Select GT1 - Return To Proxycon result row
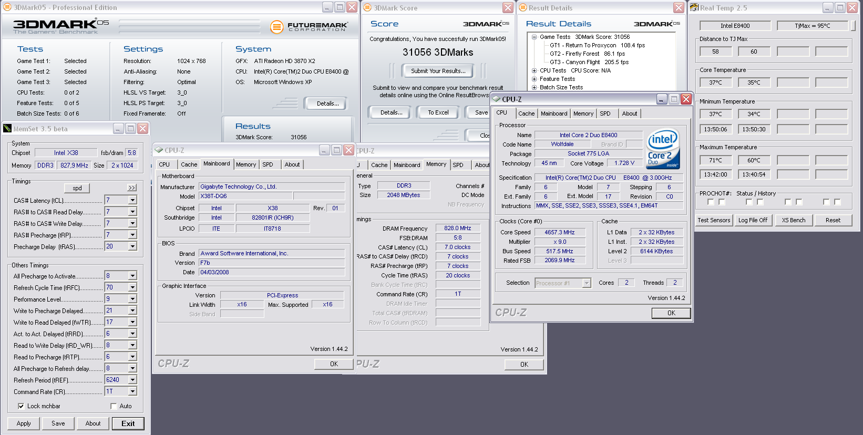The width and height of the screenshot is (863, 435). pyautogui.click(x=597, y=45)
